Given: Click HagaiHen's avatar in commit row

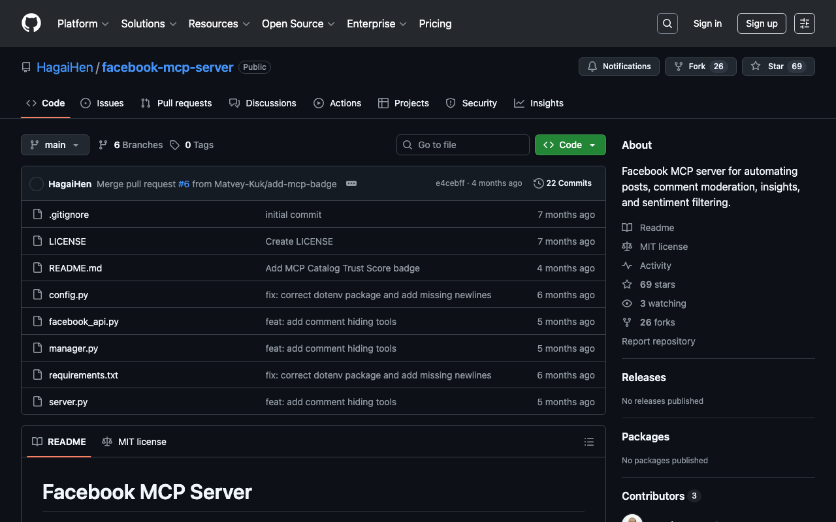Looking at the screenshot, I should (x=37, y=184).
